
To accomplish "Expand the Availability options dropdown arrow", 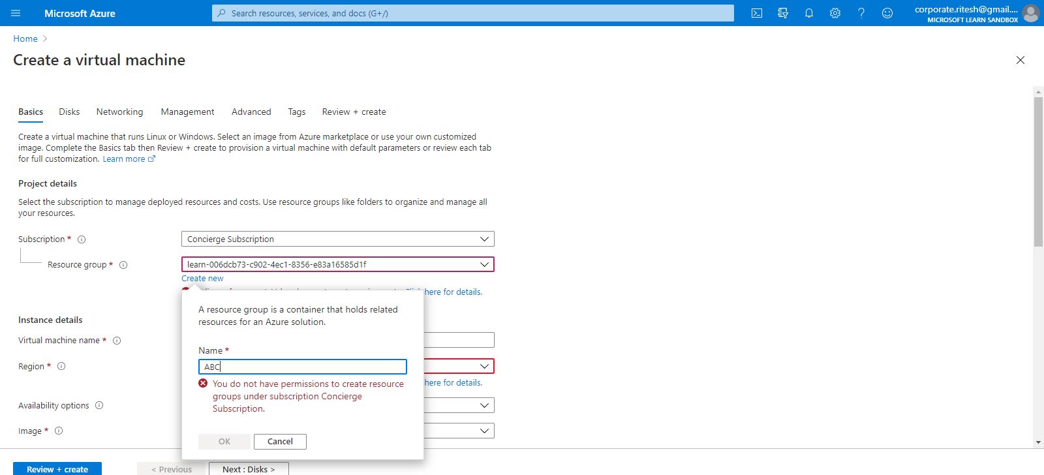I will 484,405.
